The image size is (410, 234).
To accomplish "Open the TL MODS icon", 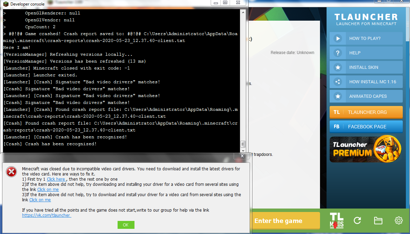I will pos(337,221).
